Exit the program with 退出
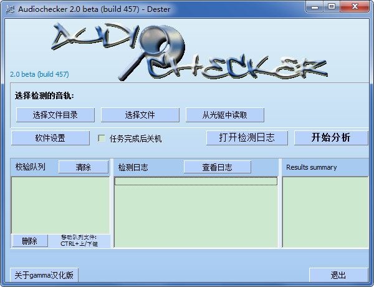 coord(338,275)
